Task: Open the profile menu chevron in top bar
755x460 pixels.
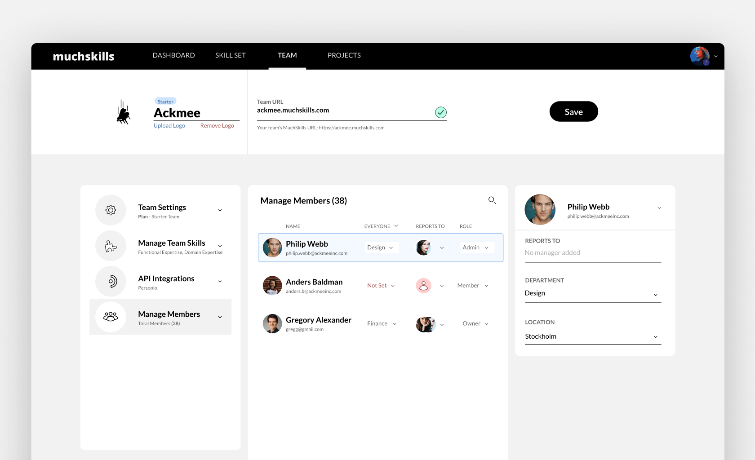Action: point(716,57)
